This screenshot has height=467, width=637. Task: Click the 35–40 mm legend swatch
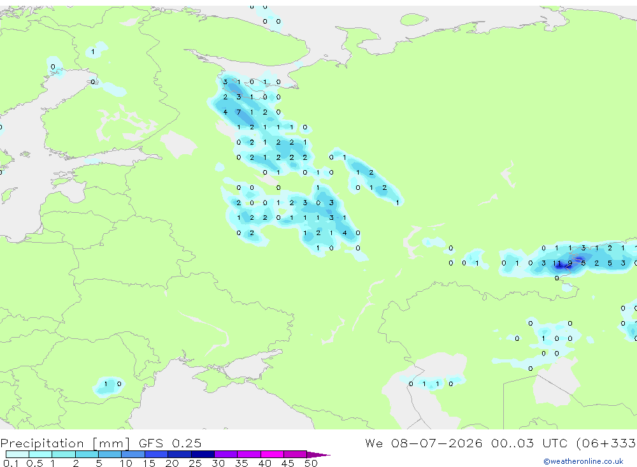tap(249, 454)
